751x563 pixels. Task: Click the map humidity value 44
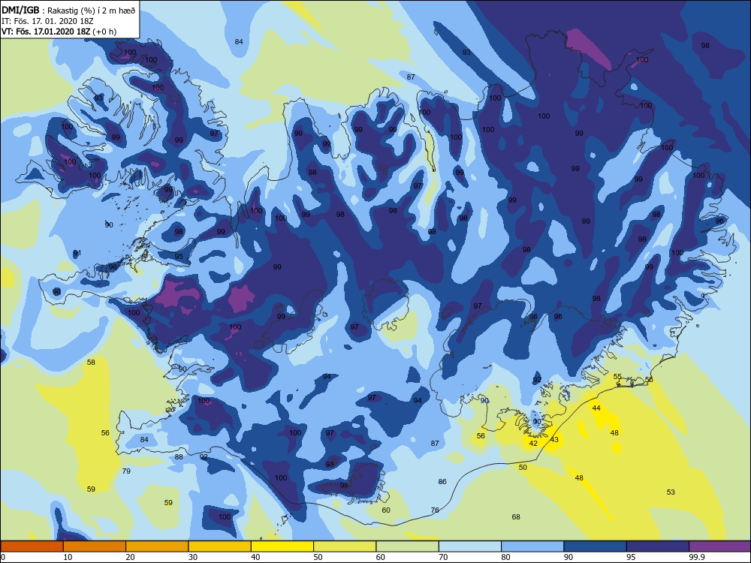pos(596,408)
